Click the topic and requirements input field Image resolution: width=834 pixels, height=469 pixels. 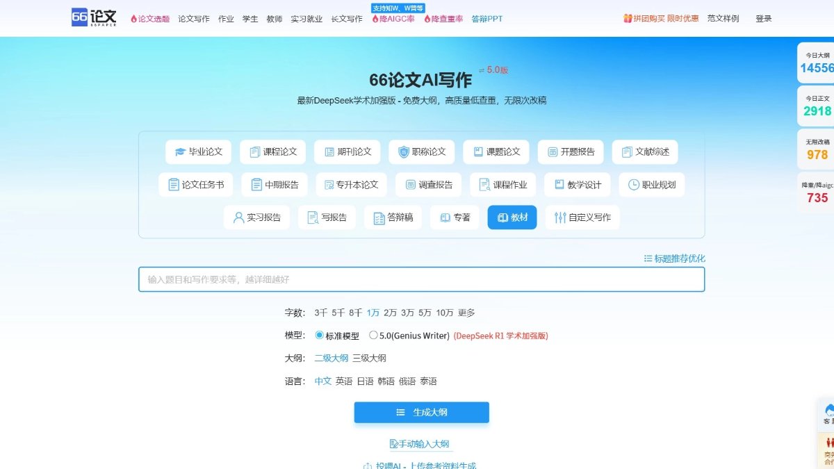click(x=421, y=279)
